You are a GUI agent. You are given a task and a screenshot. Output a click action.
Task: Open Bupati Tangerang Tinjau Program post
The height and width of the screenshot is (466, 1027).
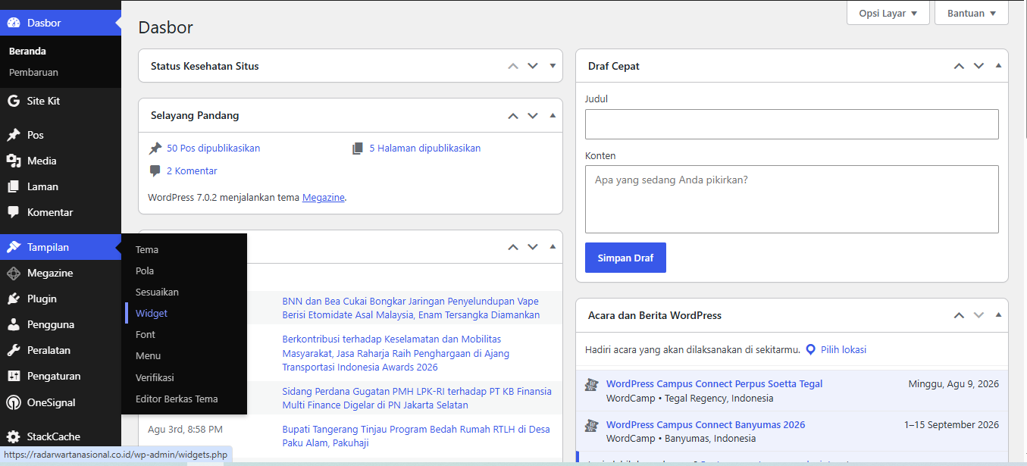[x=416, y=436]
